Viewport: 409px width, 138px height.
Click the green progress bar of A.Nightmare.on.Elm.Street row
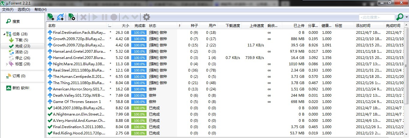tap(139, 114)
